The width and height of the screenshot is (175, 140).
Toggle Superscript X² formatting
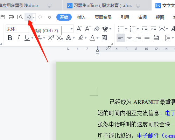click(x=51, y=38)
